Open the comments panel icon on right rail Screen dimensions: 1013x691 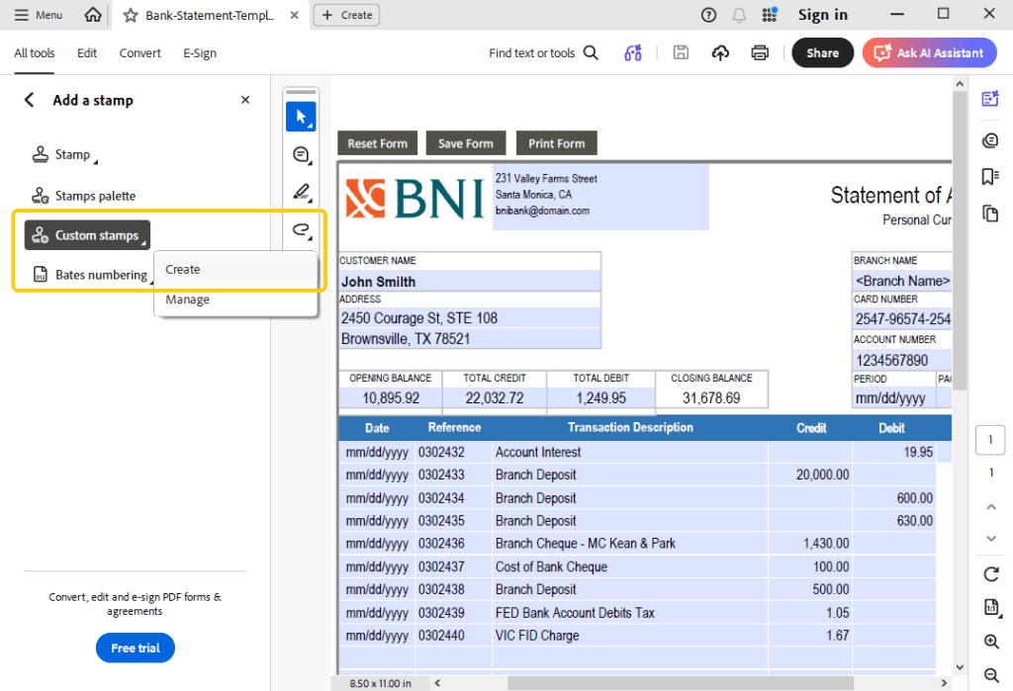coord(989,140)
